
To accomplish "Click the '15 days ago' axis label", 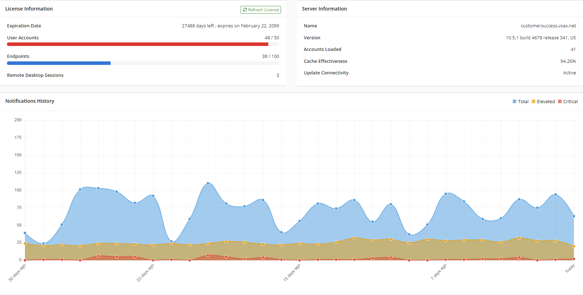I will pos(292,273).
